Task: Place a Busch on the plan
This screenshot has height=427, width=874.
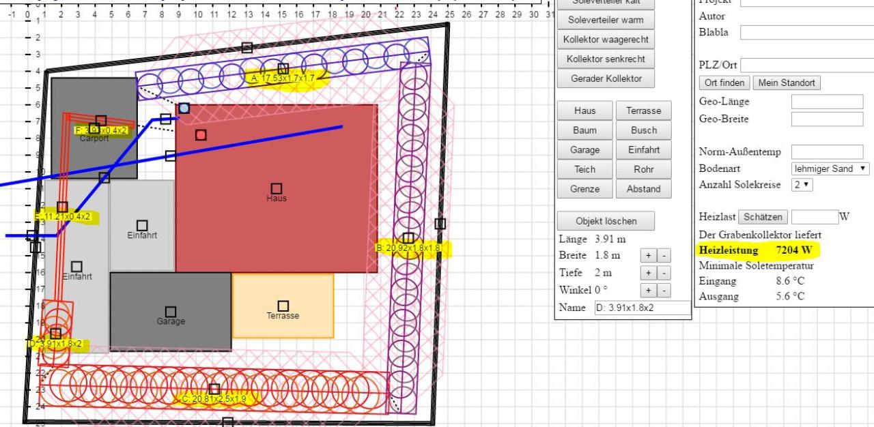Action: point(643,130)
